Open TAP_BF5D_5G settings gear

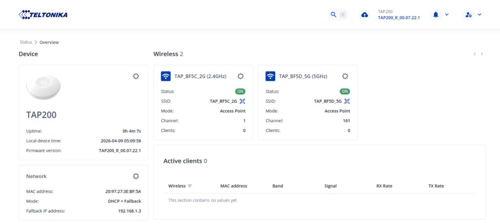click(345, 76)
